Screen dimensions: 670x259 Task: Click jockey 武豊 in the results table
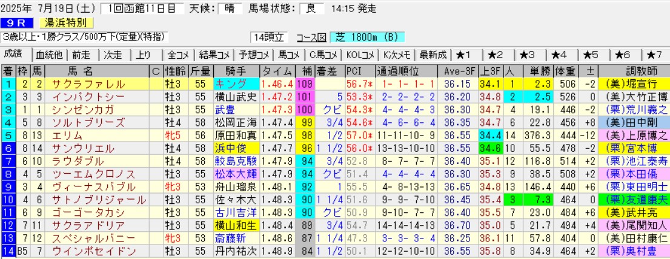[222, 110]
